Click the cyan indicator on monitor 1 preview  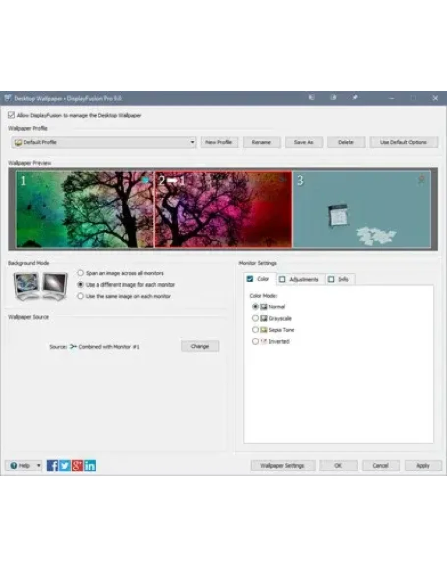[145, 180]
